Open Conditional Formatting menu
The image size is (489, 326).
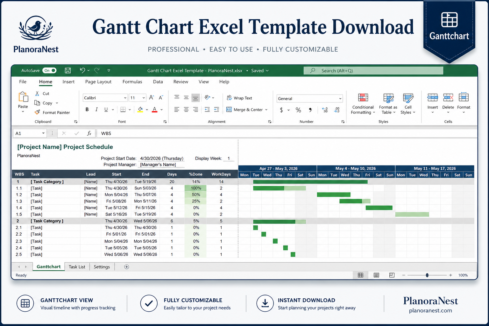pos(363,103)
